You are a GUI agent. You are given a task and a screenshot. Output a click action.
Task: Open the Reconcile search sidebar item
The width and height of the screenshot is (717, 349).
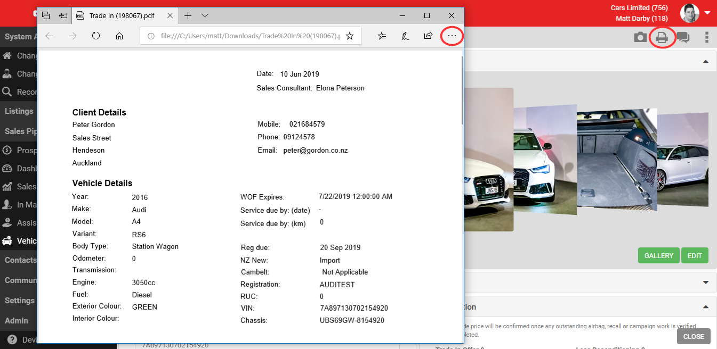point(19,92)
